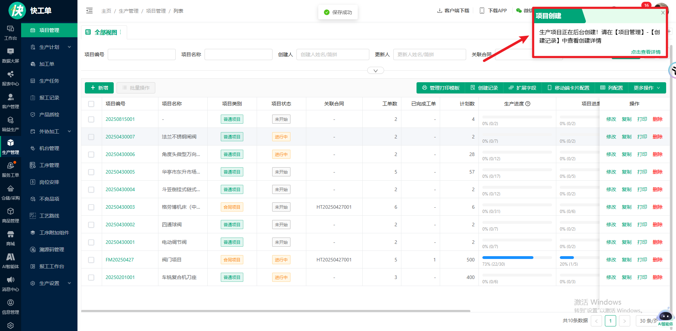Tick the checkbox for project 20250815001
The width and height of the screenshot is (676, 331).
pos(91,119)
